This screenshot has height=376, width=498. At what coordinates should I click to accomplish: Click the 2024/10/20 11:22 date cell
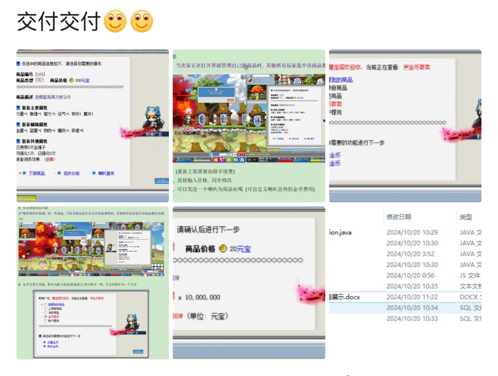pos(411,297)
